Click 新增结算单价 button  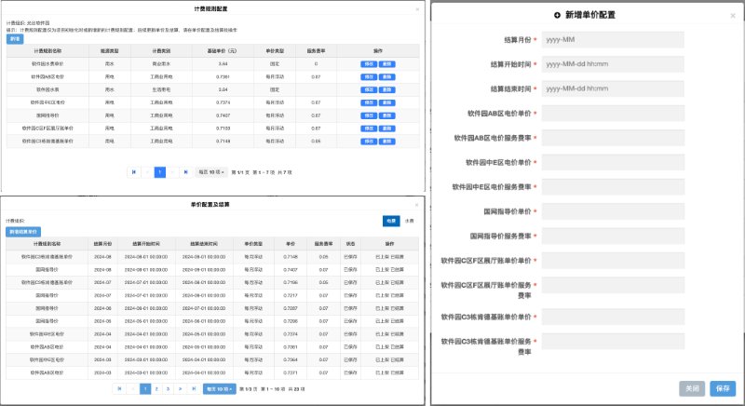tap(23, 230)
